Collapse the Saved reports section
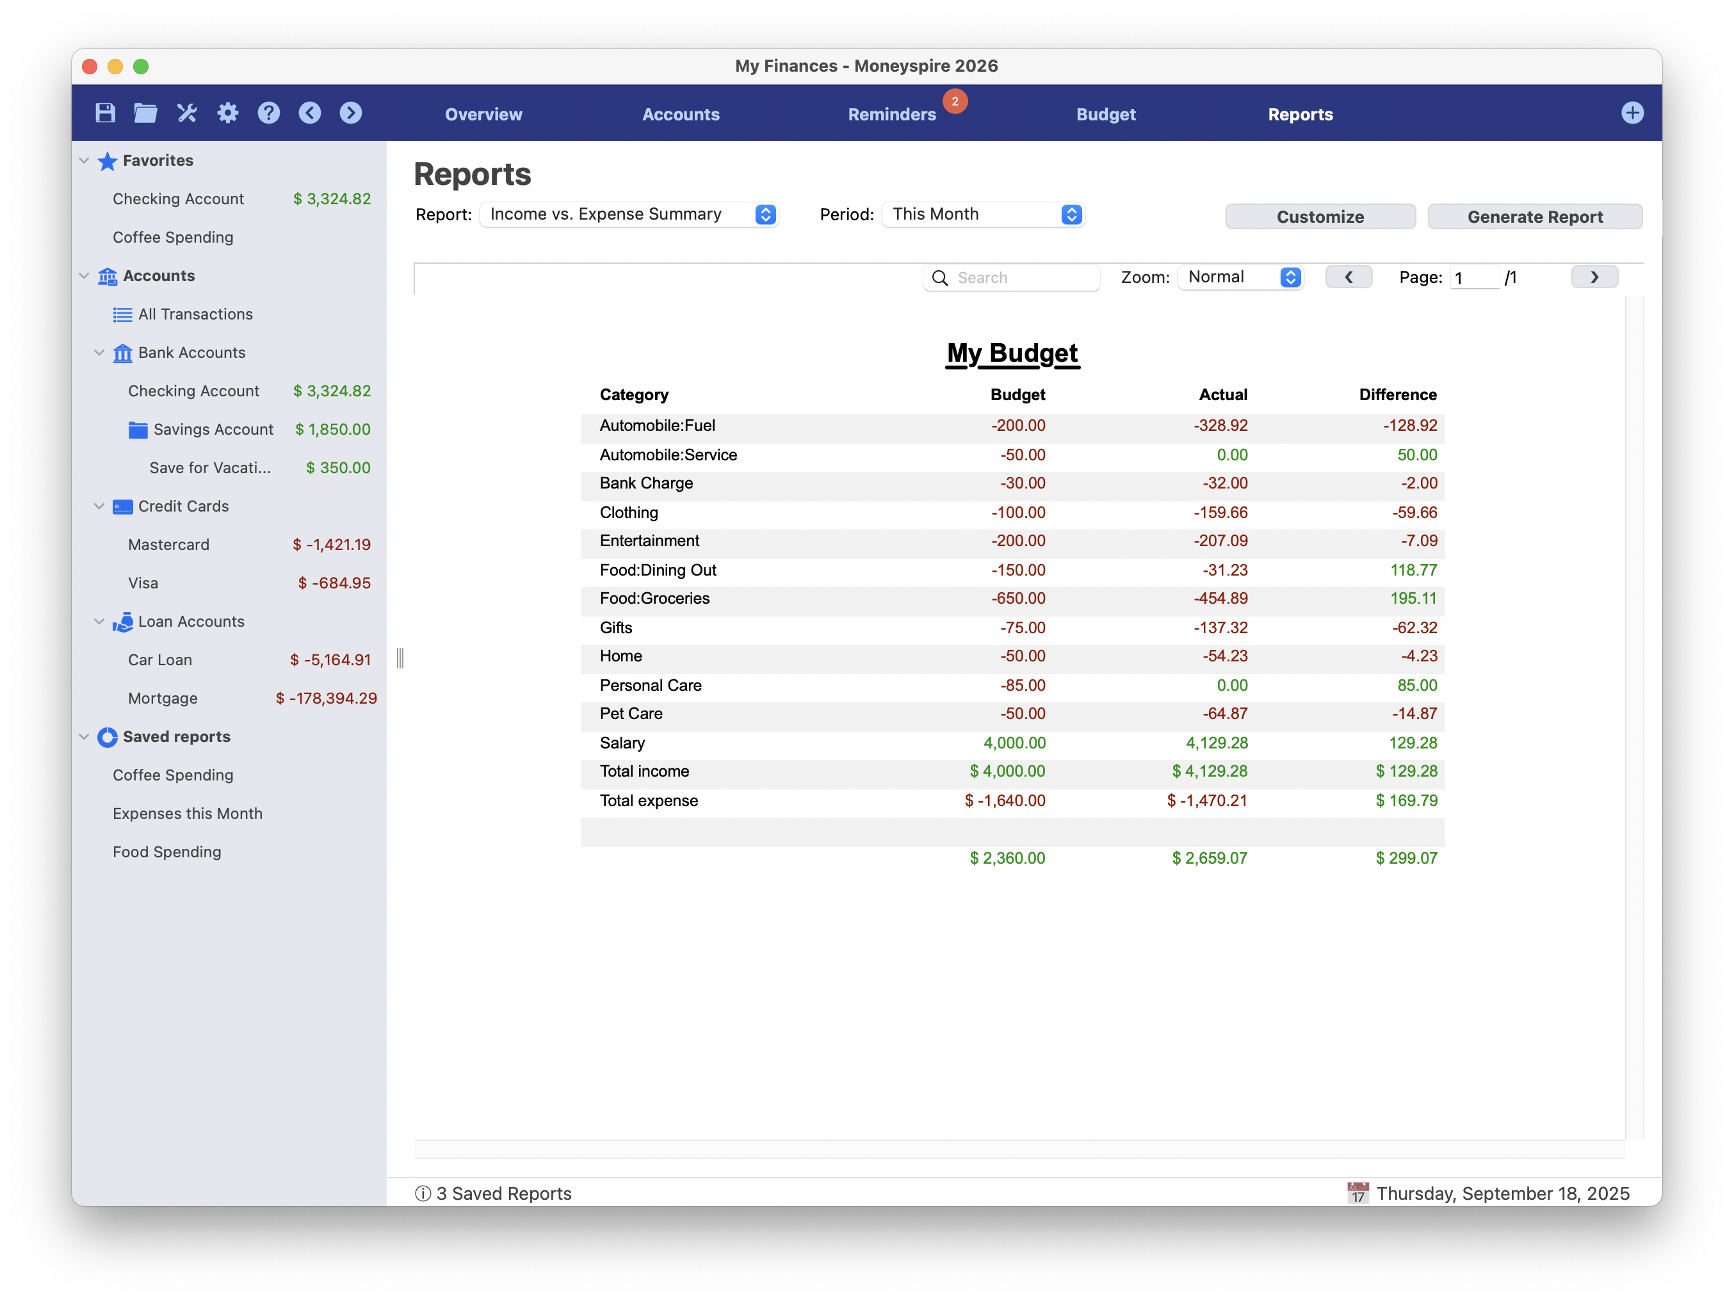Viewport: 1734px width, 1301px height. point(84,737)
